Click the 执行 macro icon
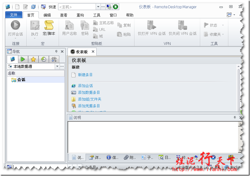250x176 pixels. pos(35,25)
